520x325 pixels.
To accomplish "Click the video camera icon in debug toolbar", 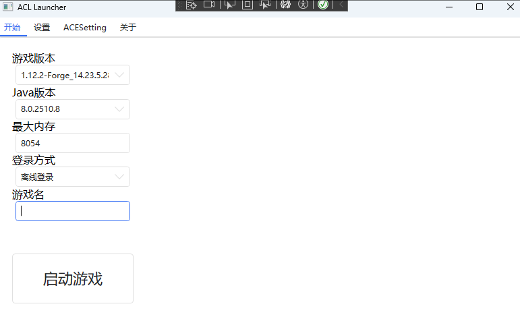I will tap(209, 4).
